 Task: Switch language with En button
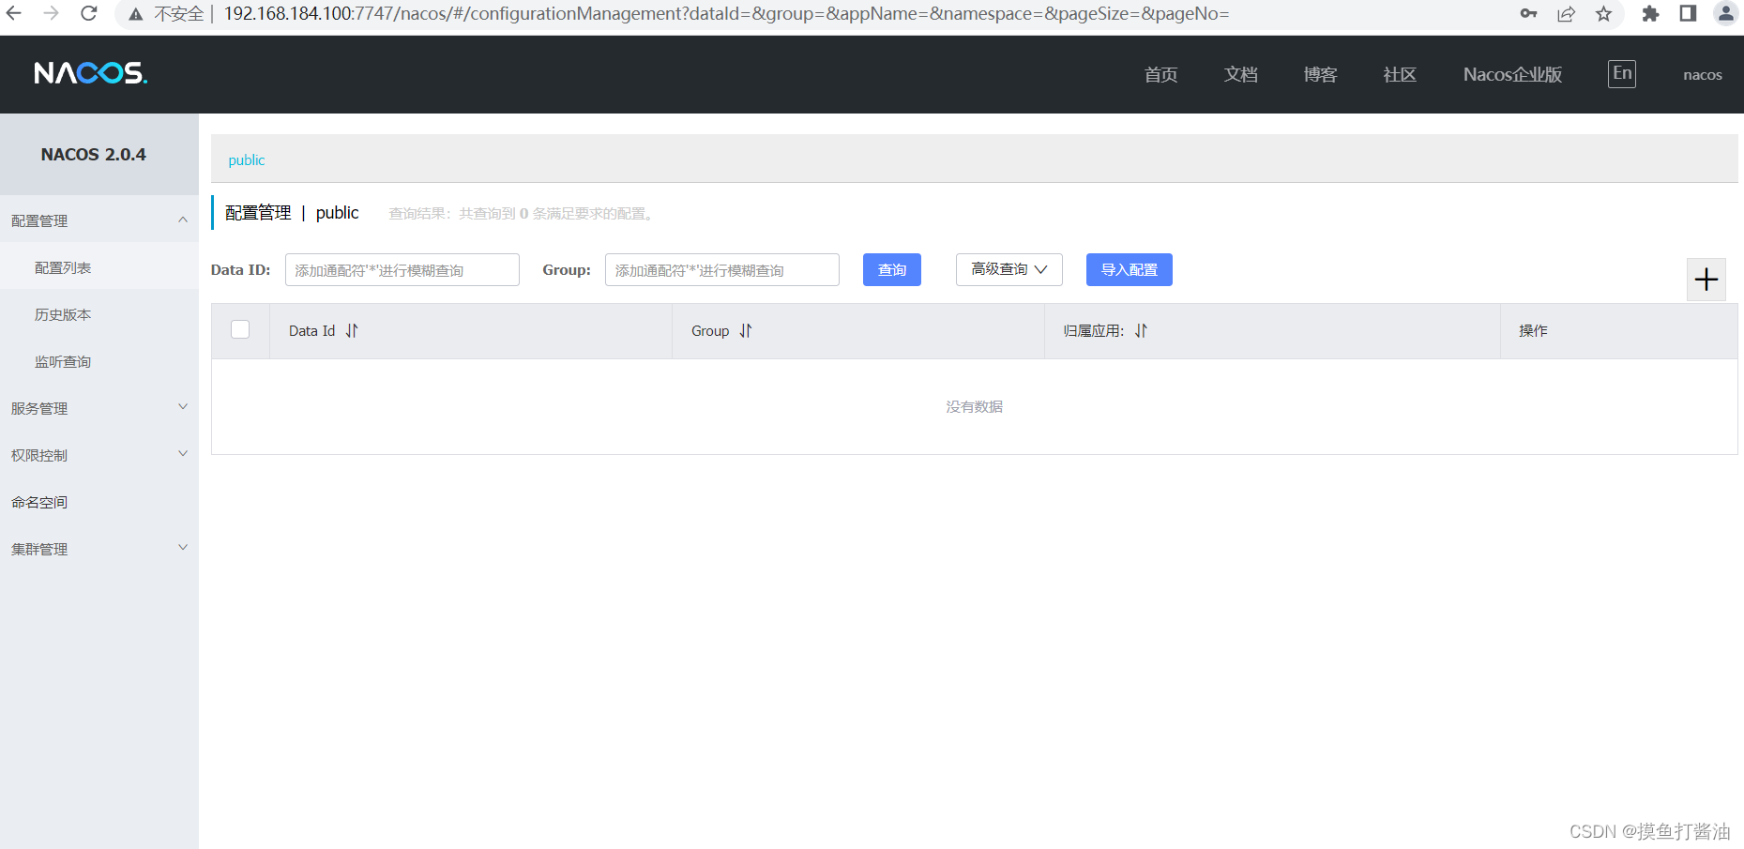tap(1621, 74)
